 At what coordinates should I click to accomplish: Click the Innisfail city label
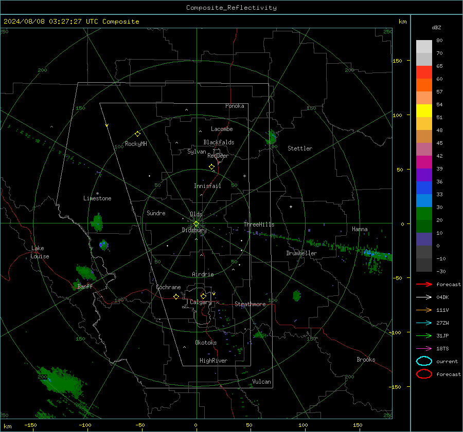(207, 186)
